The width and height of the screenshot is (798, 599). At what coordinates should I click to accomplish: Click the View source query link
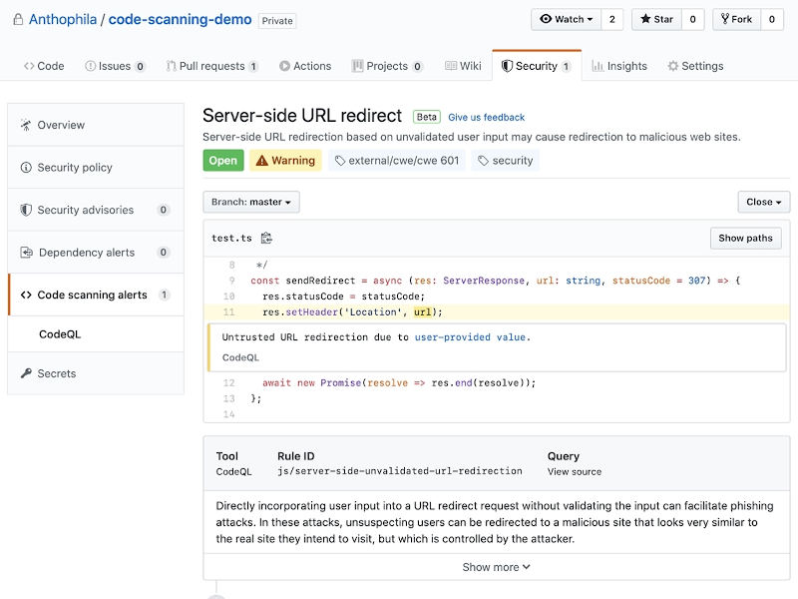(575, 471)
